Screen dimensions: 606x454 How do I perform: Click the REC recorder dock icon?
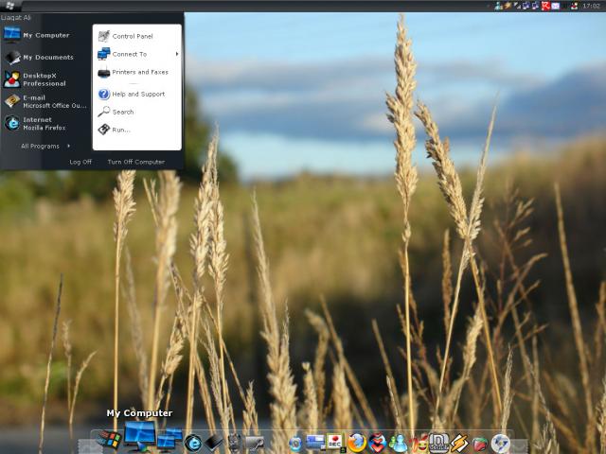click(x=335, y=443)
